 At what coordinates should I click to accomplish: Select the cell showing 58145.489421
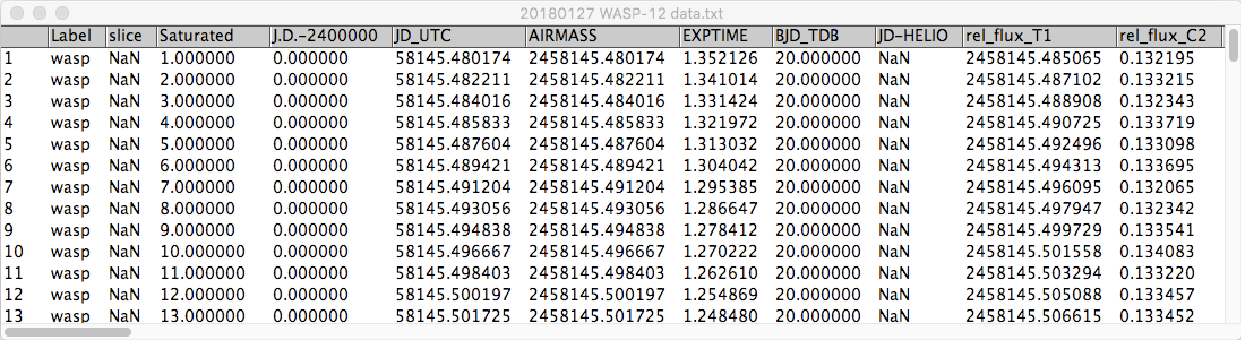pos(453,166)
